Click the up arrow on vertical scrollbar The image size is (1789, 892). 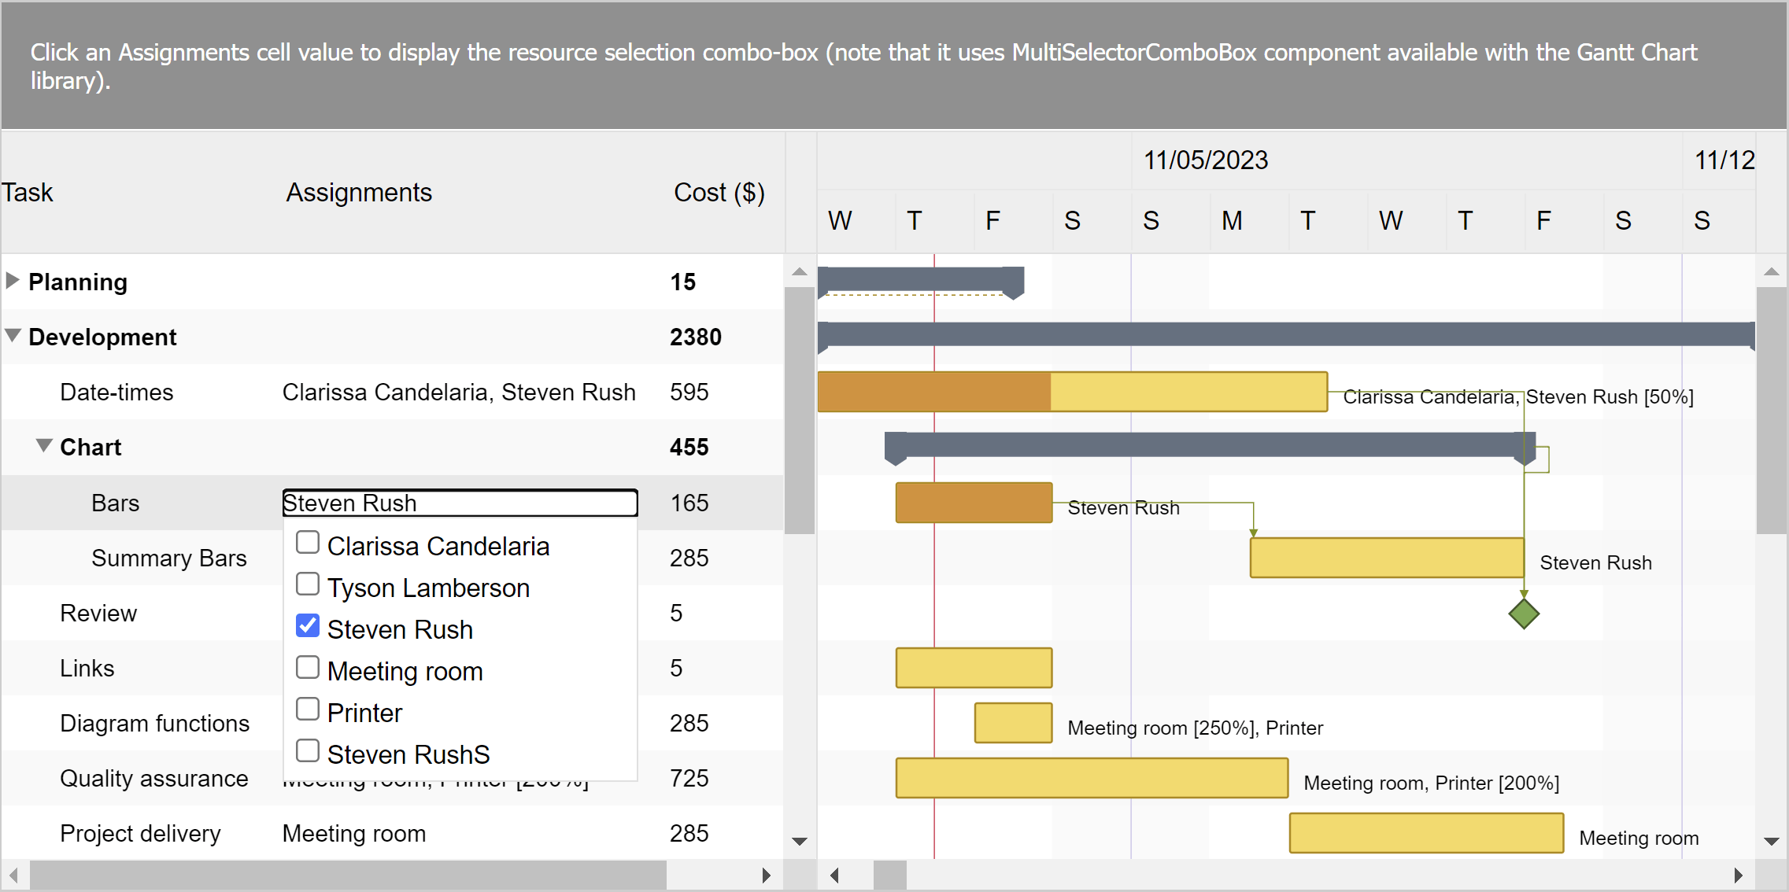pyautogui.click(x=800, y=271)
